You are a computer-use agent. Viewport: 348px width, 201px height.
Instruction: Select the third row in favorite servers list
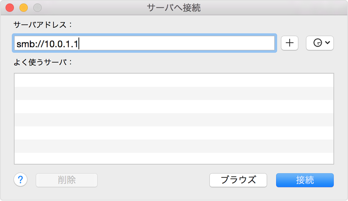point(174,106)
